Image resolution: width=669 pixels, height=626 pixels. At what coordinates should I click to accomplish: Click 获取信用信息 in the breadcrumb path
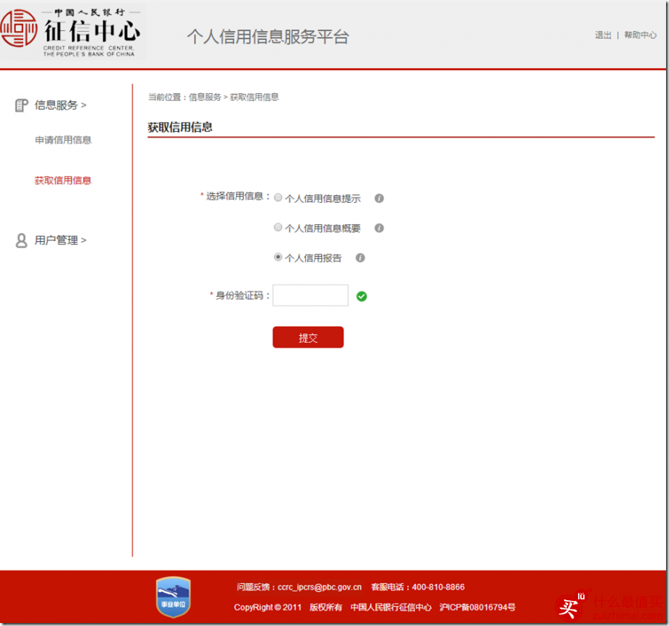[255, 97]
